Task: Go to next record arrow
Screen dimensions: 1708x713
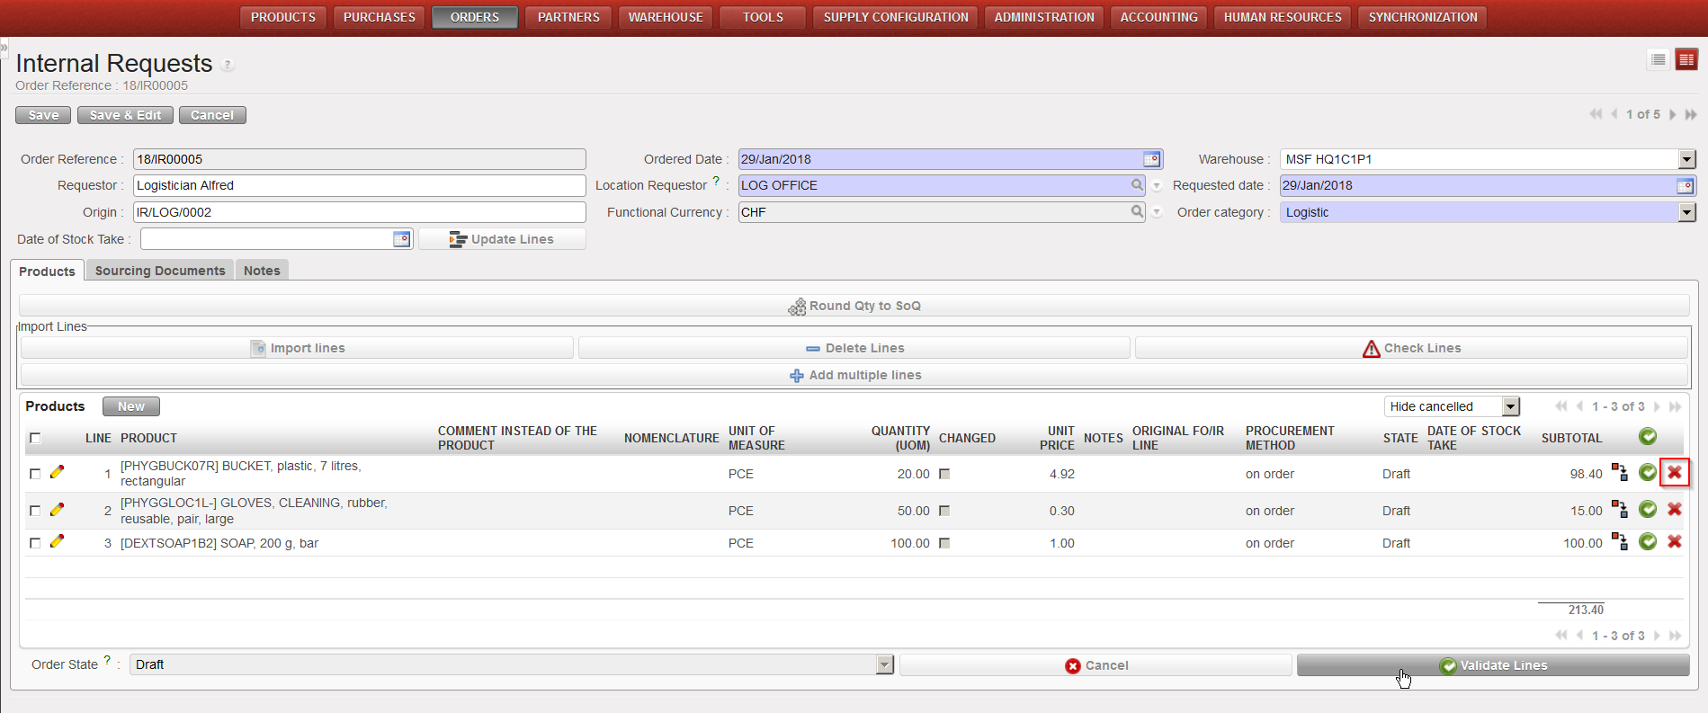Action: [1672, 114]
